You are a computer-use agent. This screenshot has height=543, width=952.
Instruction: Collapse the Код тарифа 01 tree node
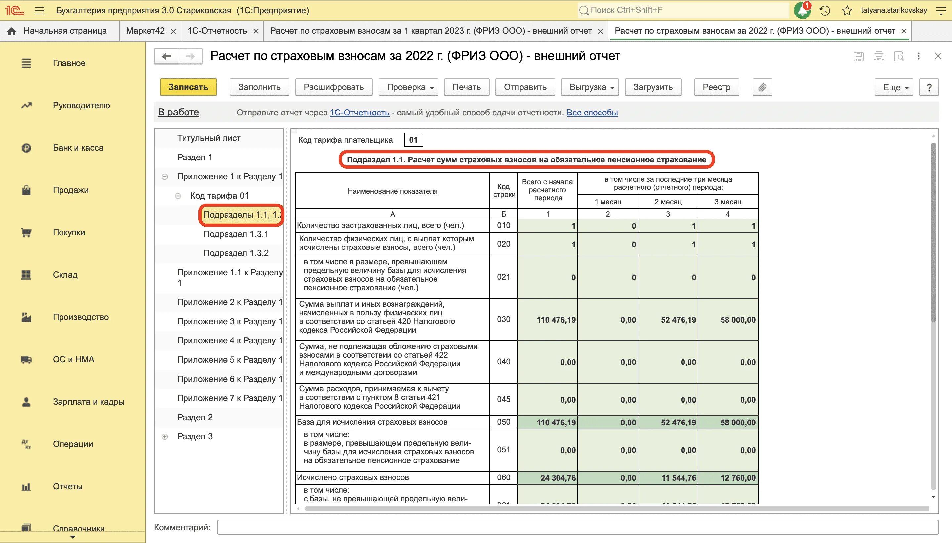click(x=178, y=196)
